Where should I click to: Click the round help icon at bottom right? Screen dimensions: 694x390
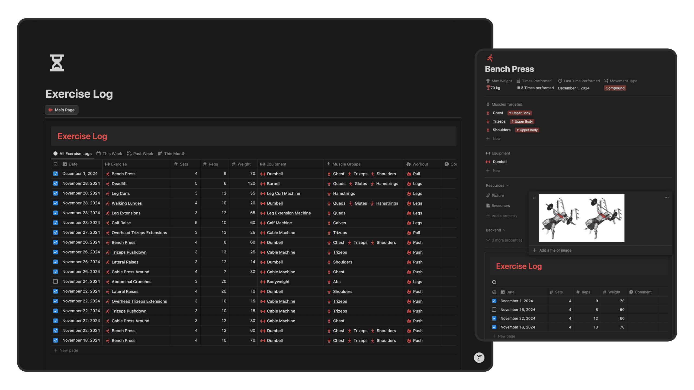(x=479, y=357)
